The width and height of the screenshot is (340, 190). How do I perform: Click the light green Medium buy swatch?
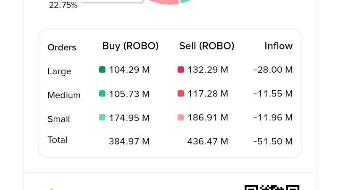pos(102,94)
